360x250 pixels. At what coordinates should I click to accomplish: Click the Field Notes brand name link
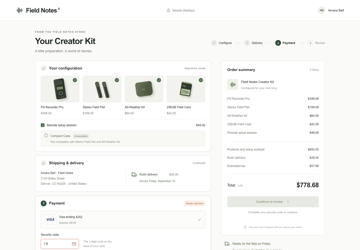[x=41, y=10]
